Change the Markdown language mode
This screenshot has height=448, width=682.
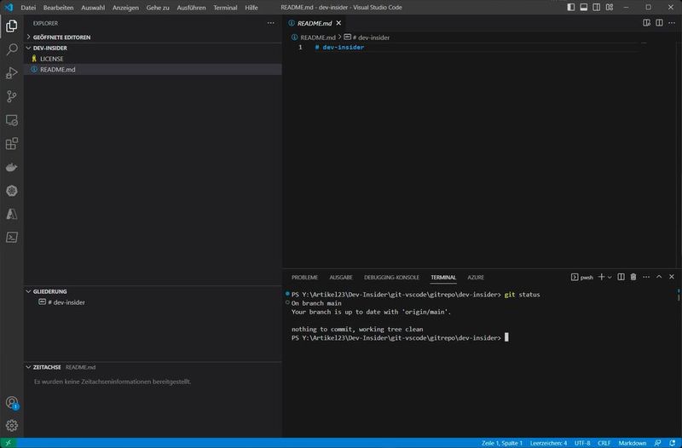[x=633, y=443]
